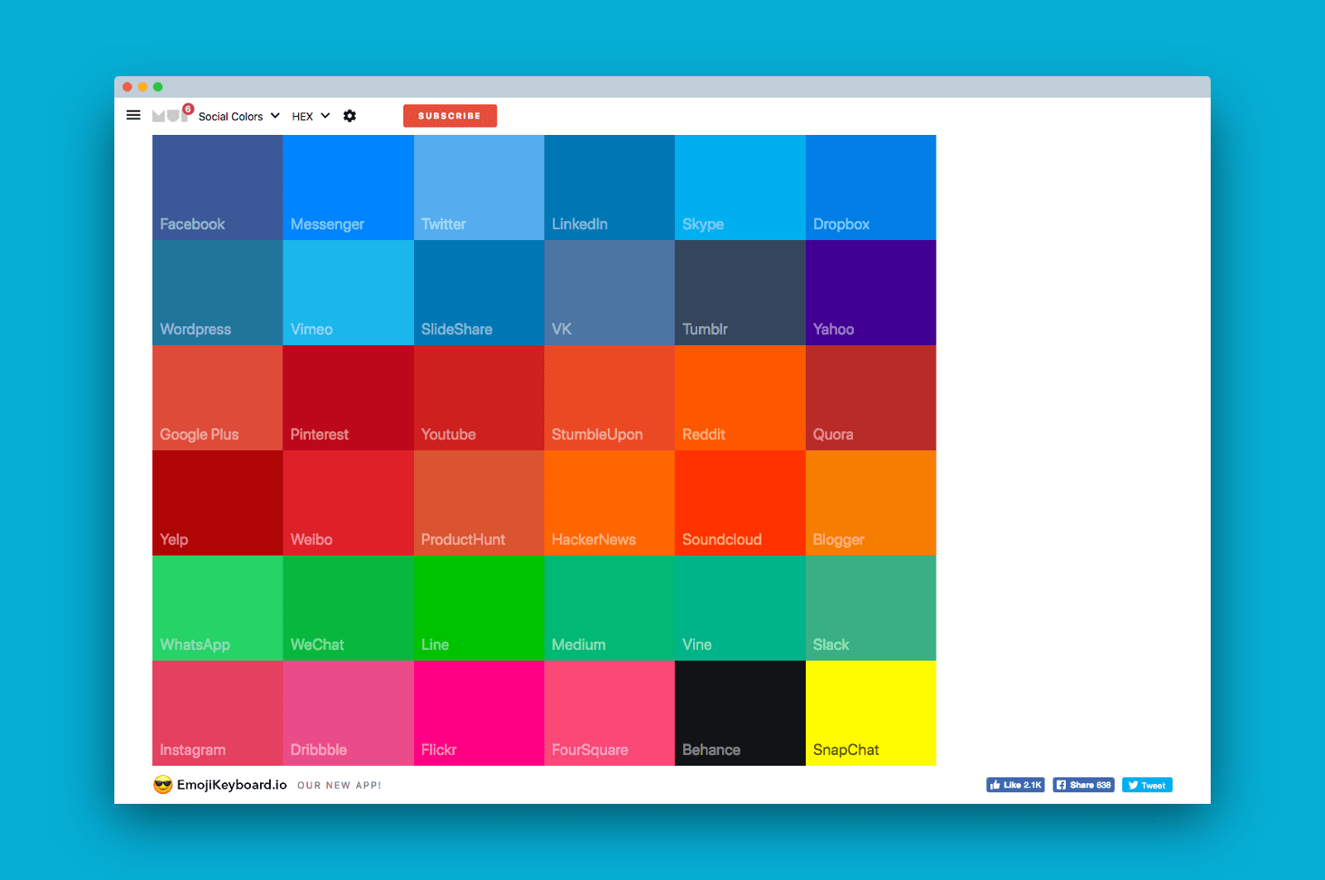Click the MUI logo with notification badge
This screenshot has width=1325, height=880.
pos(171,115)
